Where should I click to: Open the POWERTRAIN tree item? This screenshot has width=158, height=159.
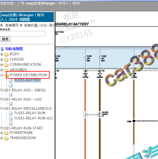[21, 133]
